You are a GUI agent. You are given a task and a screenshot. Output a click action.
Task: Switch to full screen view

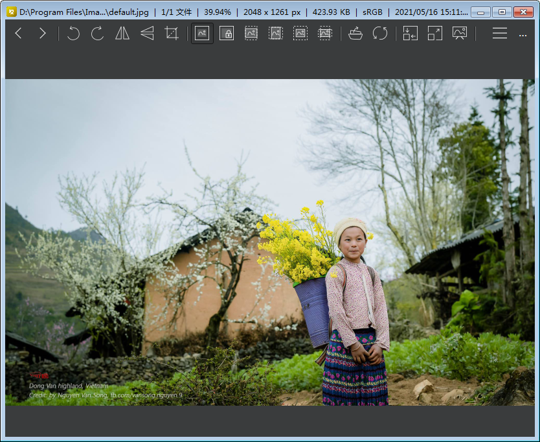pos(435,34)
